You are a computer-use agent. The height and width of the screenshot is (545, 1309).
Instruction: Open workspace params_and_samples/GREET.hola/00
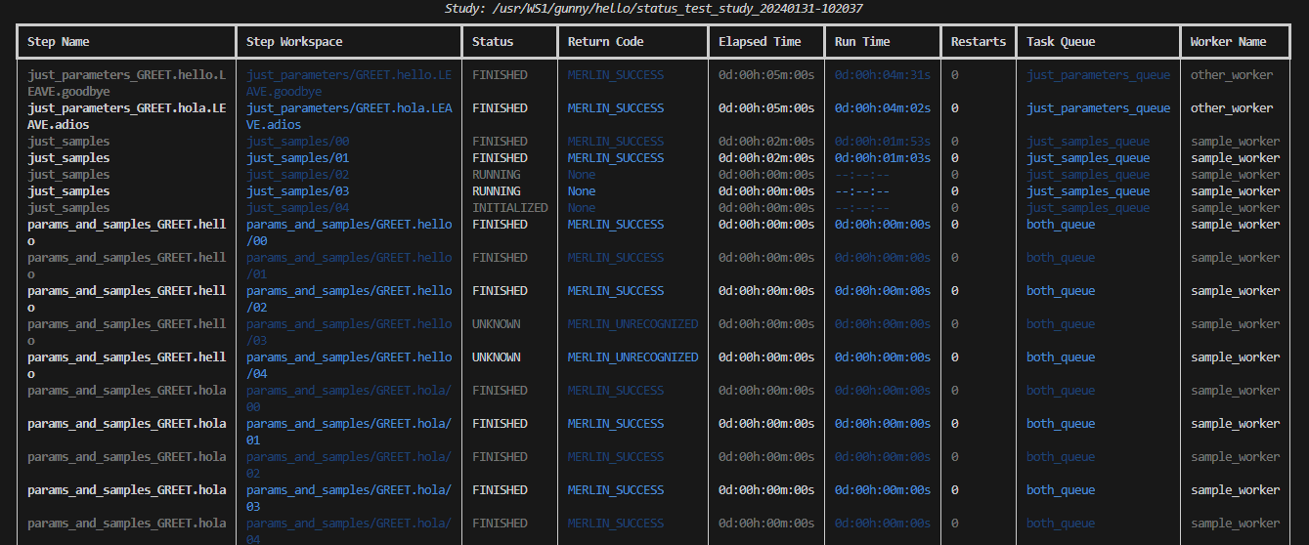tap(349, 398)
